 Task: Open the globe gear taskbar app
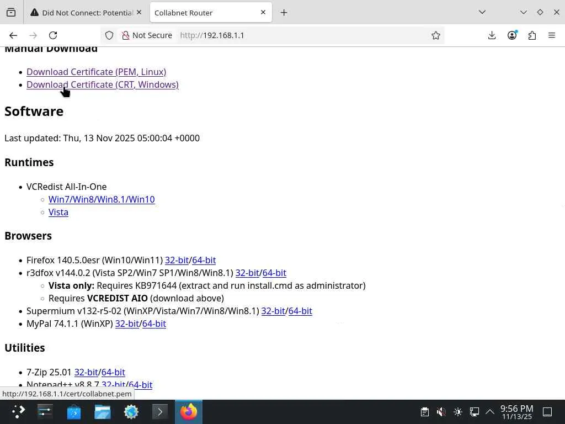point(131,412)
